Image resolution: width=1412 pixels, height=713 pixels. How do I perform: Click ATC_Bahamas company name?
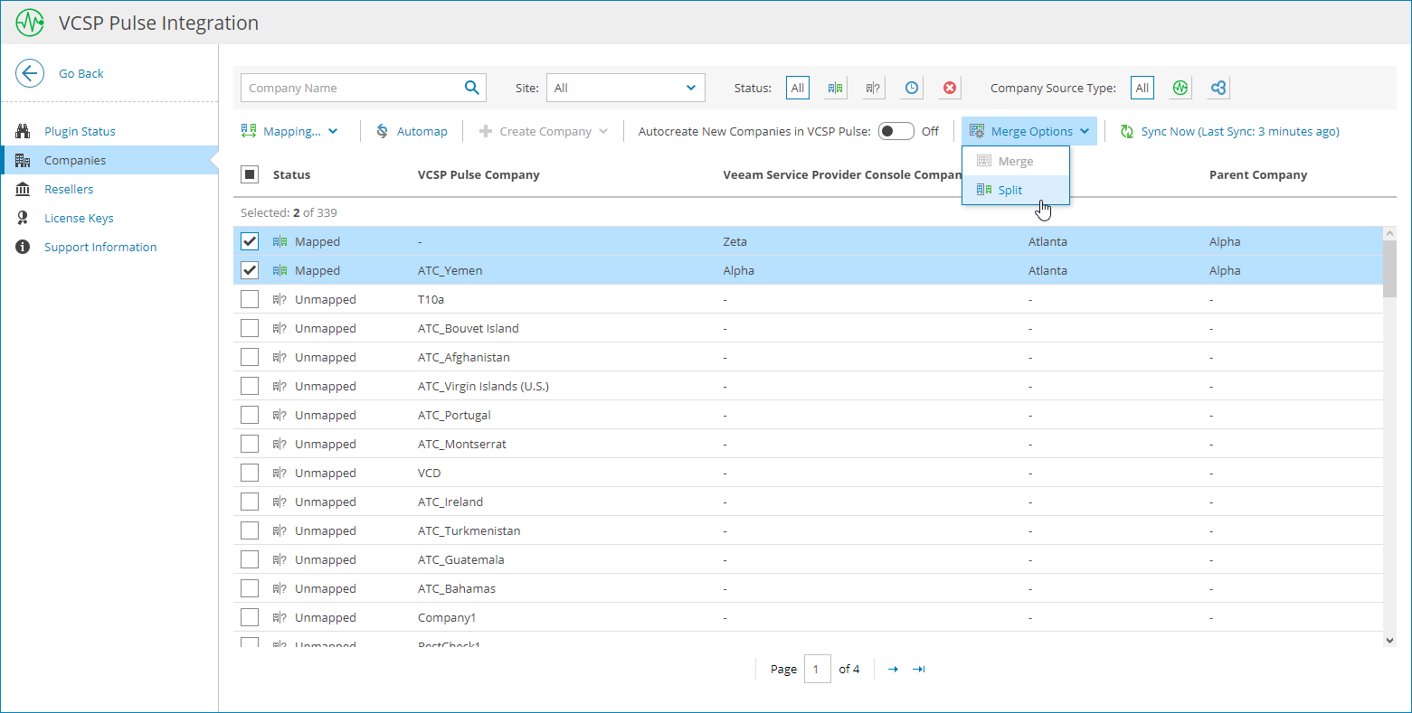coord(457,588)
